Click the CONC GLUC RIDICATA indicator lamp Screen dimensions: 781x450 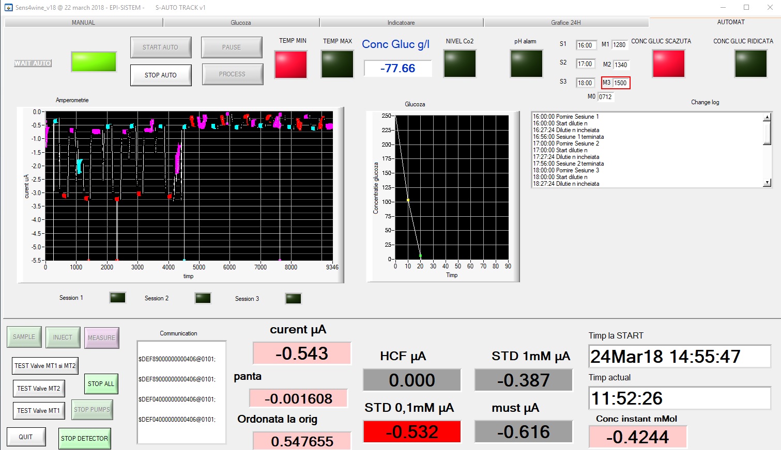(x=751, y=63)
